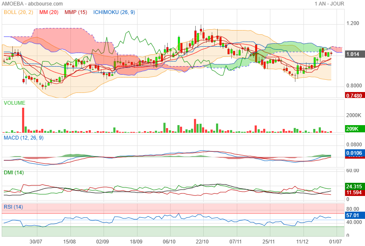Viewport: 365px width, 246px height.
Task: Click the 01/07 date on time axis
Action: [335, 241]
